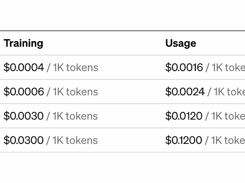Click the $0.0120 usage price
Viewport: 245px width, 183px height.
184,116
